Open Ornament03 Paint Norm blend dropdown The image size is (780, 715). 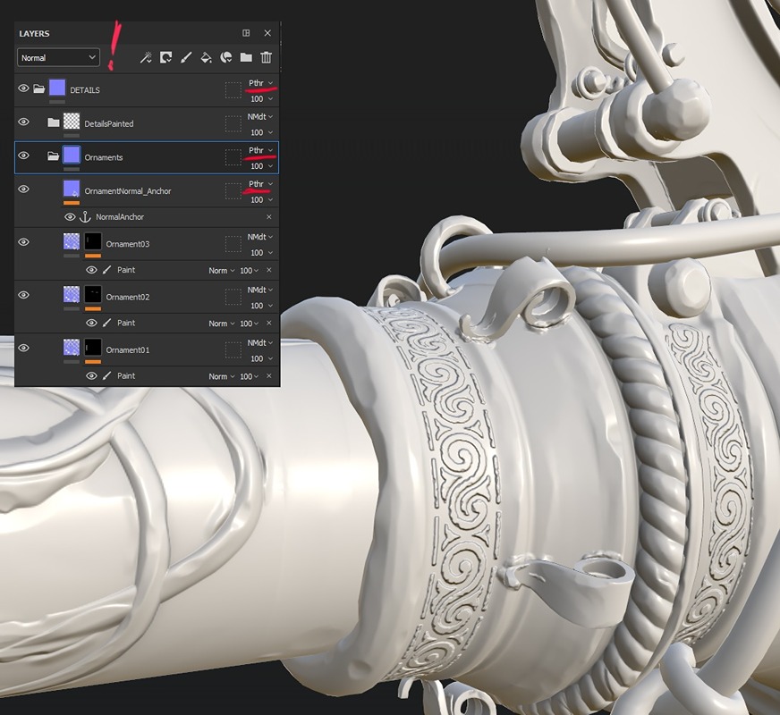(x=221, y=270)
